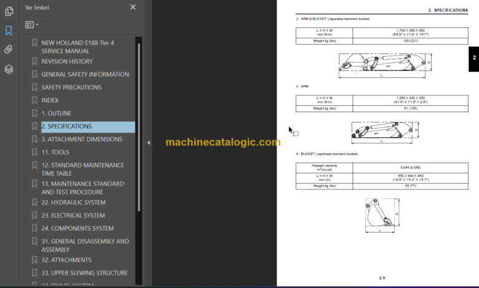Click the section 2 black page tab

coord(474,59)
